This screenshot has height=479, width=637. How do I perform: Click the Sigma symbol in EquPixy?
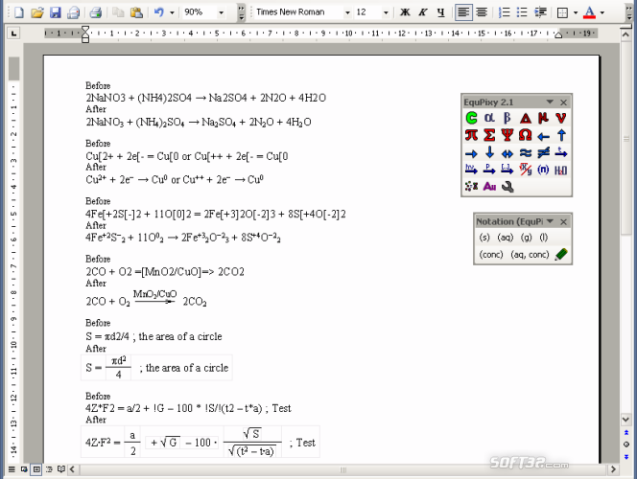click(489, 135)
